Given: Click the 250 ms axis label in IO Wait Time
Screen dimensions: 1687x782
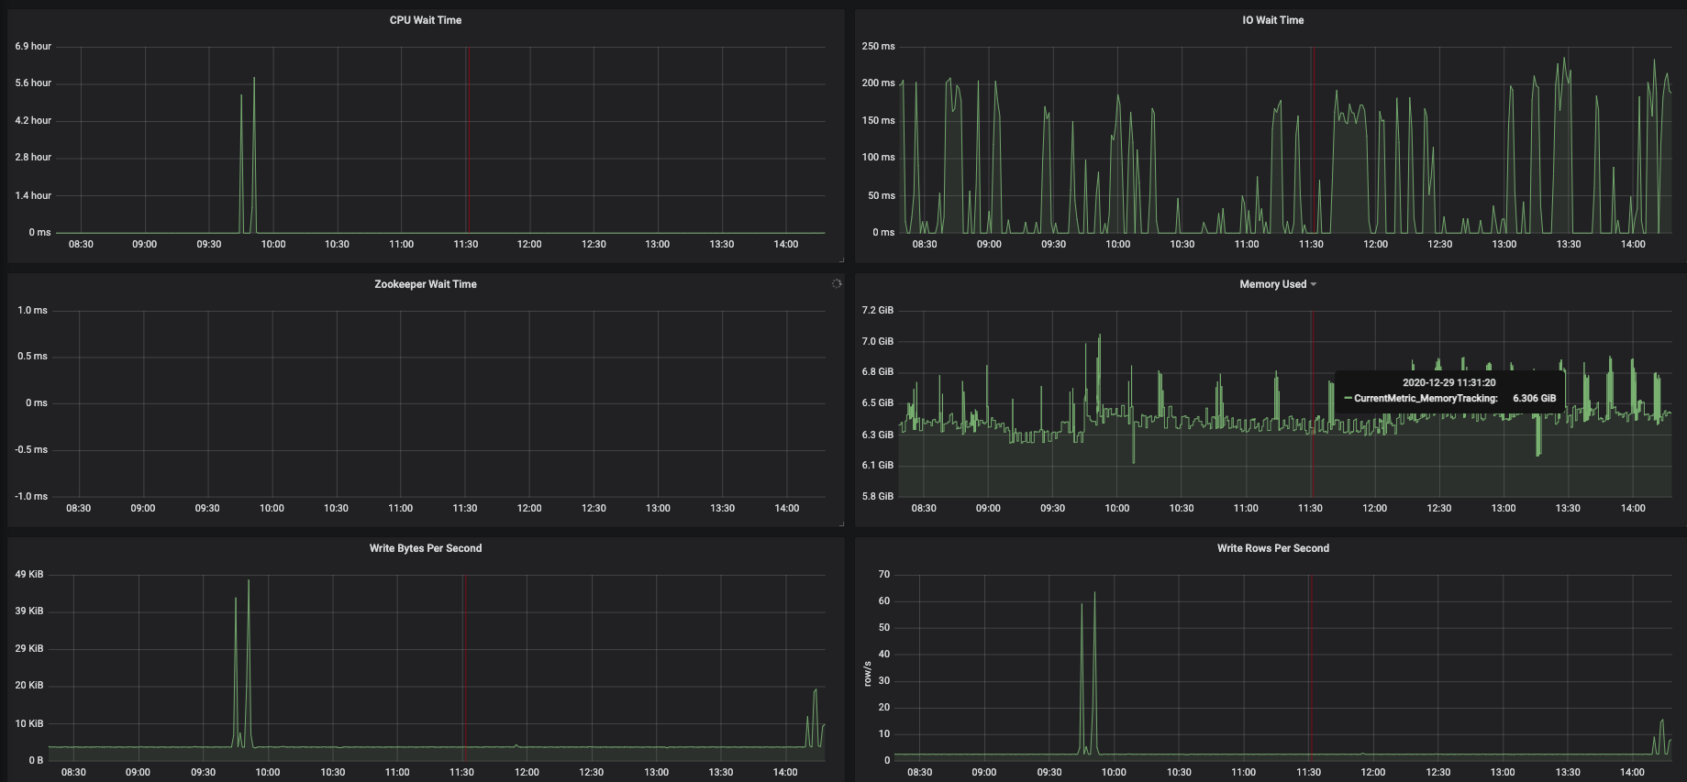Looking at the screenshot, I should pyautogui.click(x=878, y=46).
